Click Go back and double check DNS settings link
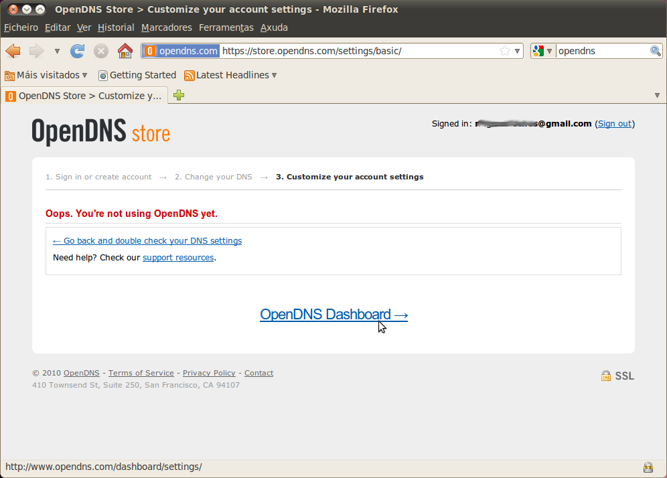The width and height of the screenshot is (667, 478). point(147,241)
